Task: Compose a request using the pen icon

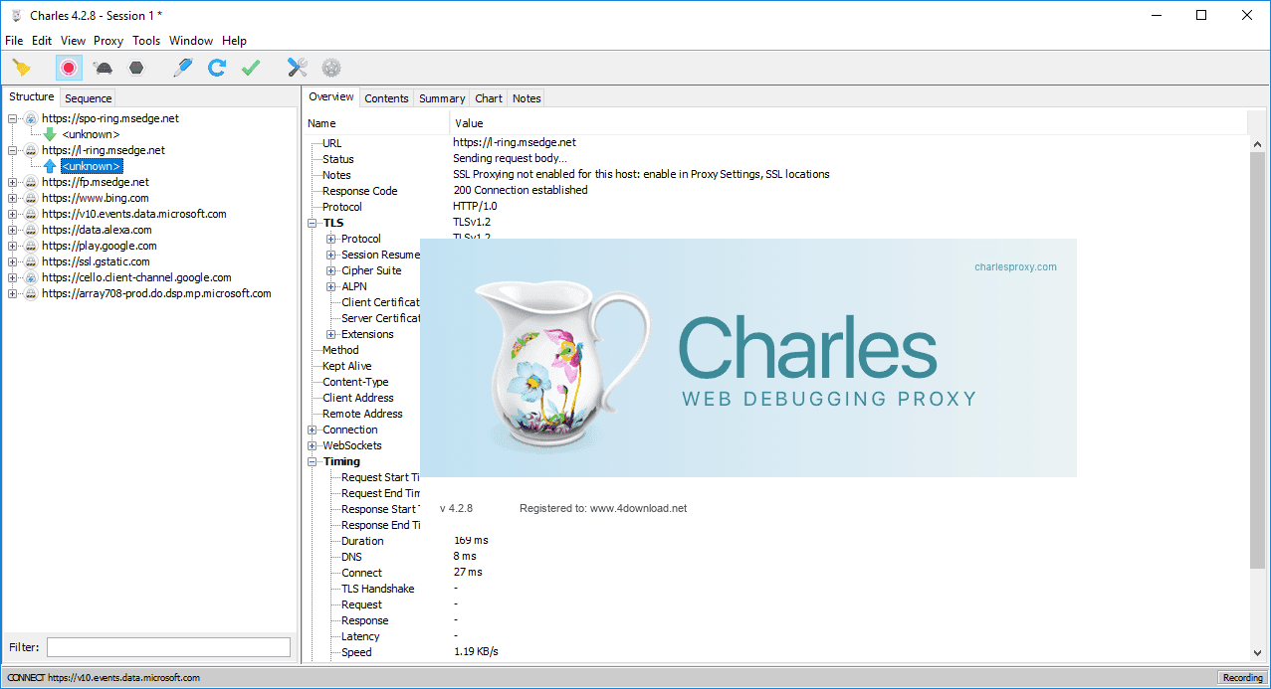Action: click(182, 68)
